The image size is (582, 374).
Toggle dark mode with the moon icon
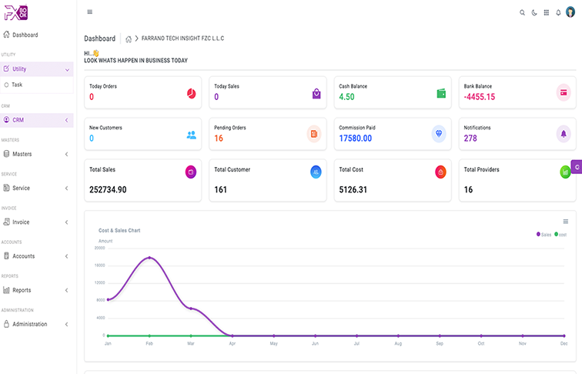pos(534,13)
